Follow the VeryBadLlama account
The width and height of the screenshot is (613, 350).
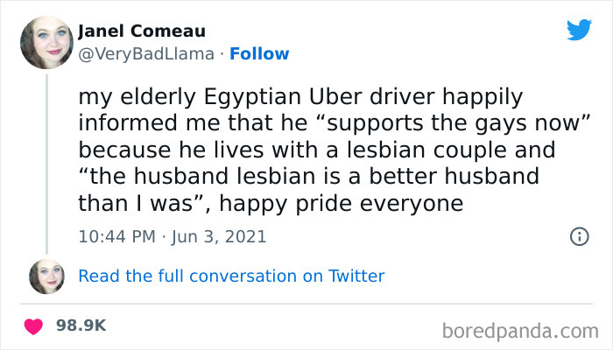coord(259,54)
